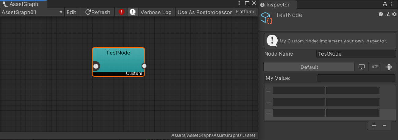Select the Android platform tab
Viewport: 398px width, 140px height.
(x=389, y=67)
